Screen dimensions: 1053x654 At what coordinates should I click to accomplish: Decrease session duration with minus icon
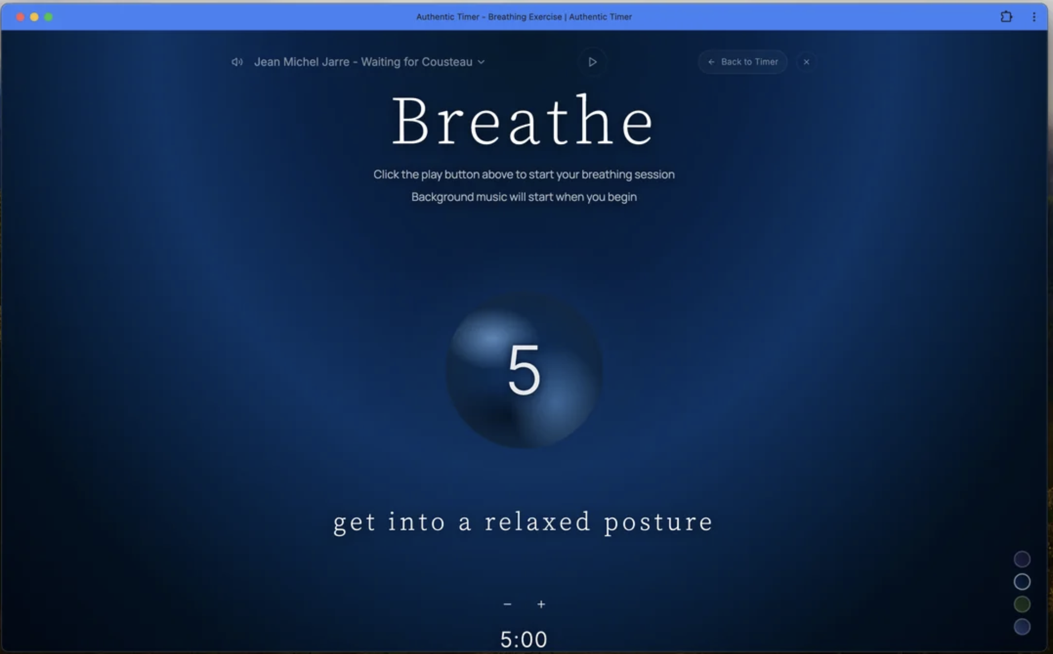(507, 604)
